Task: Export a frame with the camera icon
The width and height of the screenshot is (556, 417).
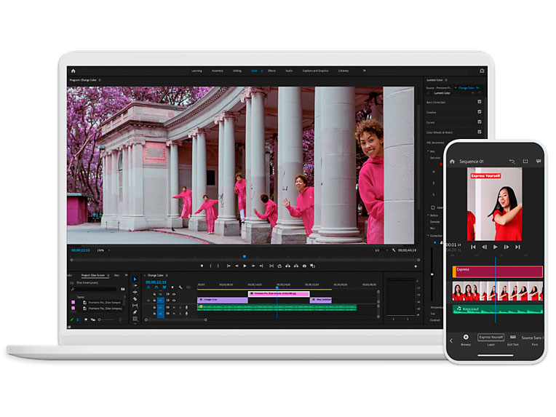Action: pyautogui.click(x=304, y=266)
